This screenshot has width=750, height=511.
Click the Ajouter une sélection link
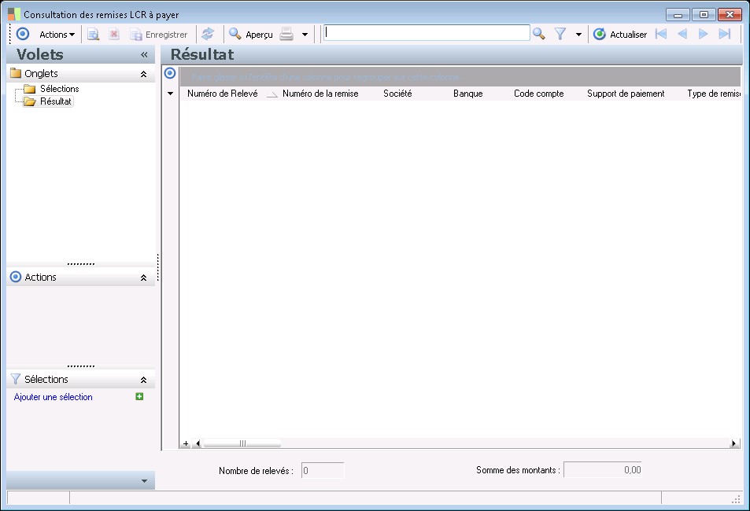(x=53, y=397)
